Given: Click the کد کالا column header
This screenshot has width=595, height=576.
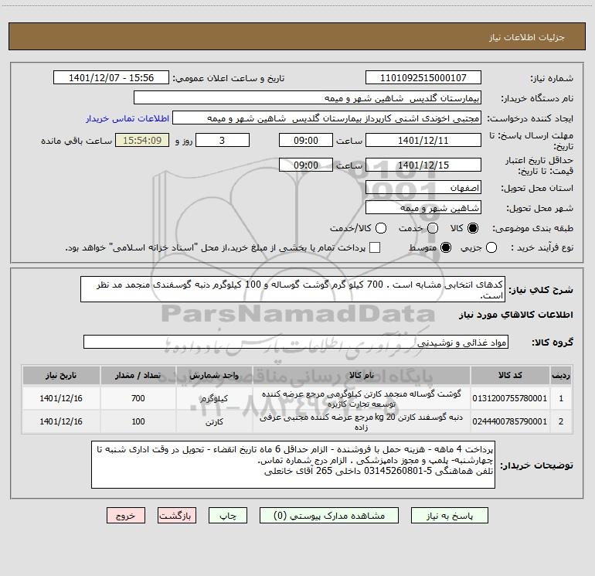Looking at the screenshot, I should pos(510,375).
